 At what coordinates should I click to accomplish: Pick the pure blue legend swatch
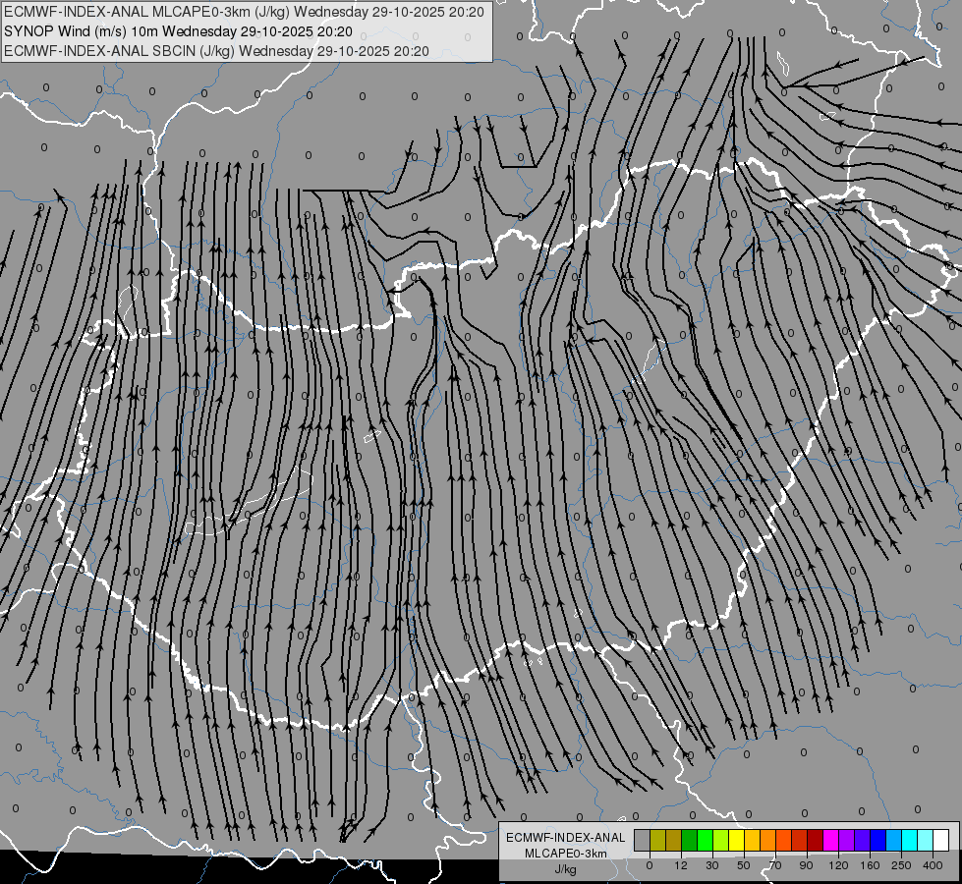[878, 840]
